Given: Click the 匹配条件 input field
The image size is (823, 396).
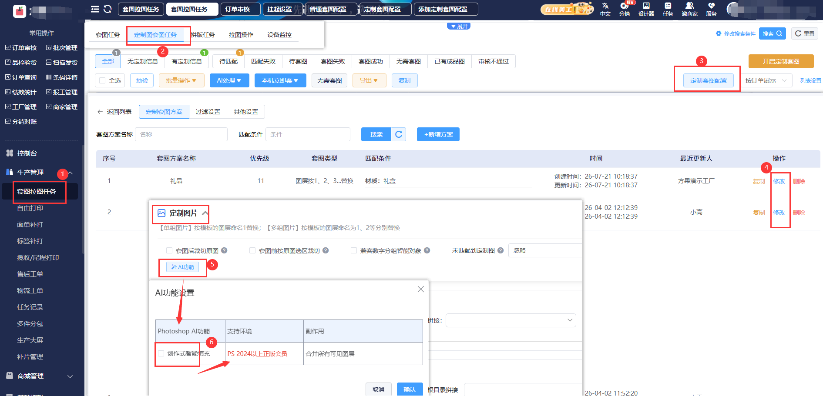Looking at the screenshot, I should click(308, 134).
